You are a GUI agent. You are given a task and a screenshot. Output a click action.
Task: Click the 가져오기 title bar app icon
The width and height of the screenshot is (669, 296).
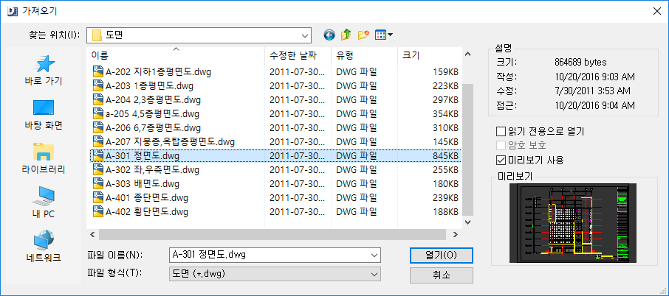(x=13, y=11)
